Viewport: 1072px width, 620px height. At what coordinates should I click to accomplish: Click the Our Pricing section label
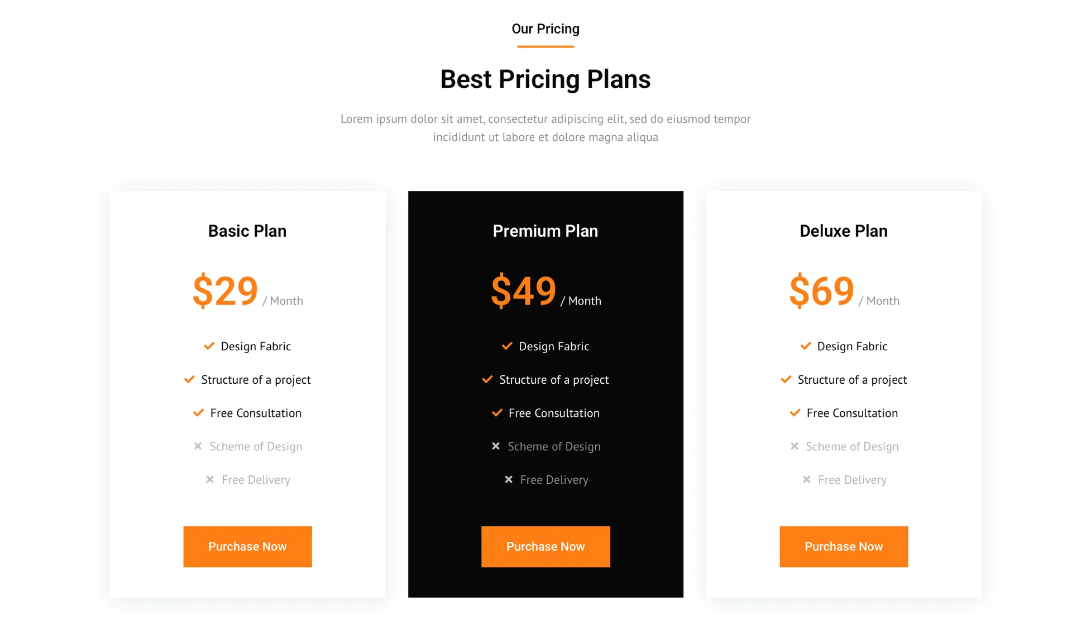[545, 29]
